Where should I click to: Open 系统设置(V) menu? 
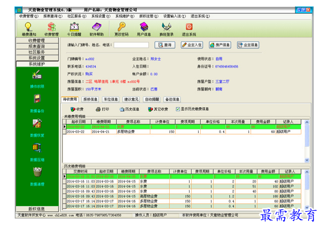pyautogui.click(x=101, y=16)
